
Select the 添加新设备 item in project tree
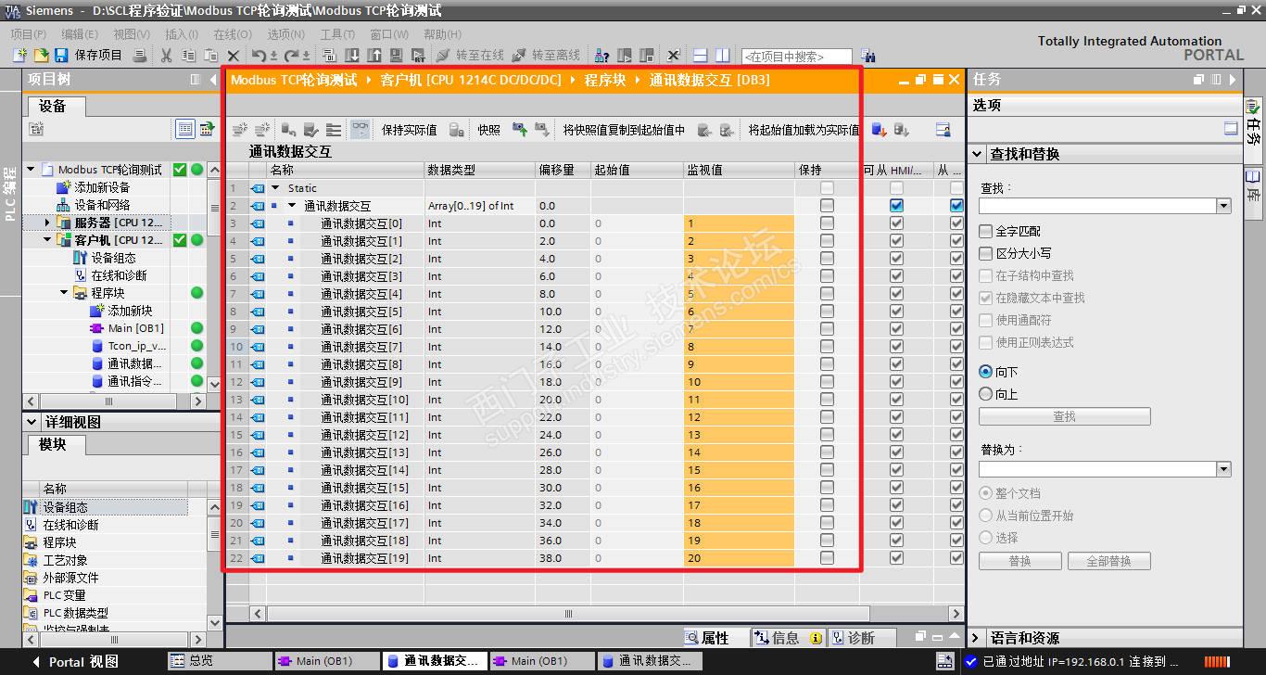pos(102,187)
